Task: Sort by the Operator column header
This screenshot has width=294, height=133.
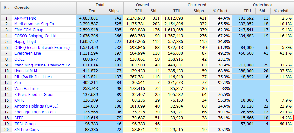Action: coord(44,8)
